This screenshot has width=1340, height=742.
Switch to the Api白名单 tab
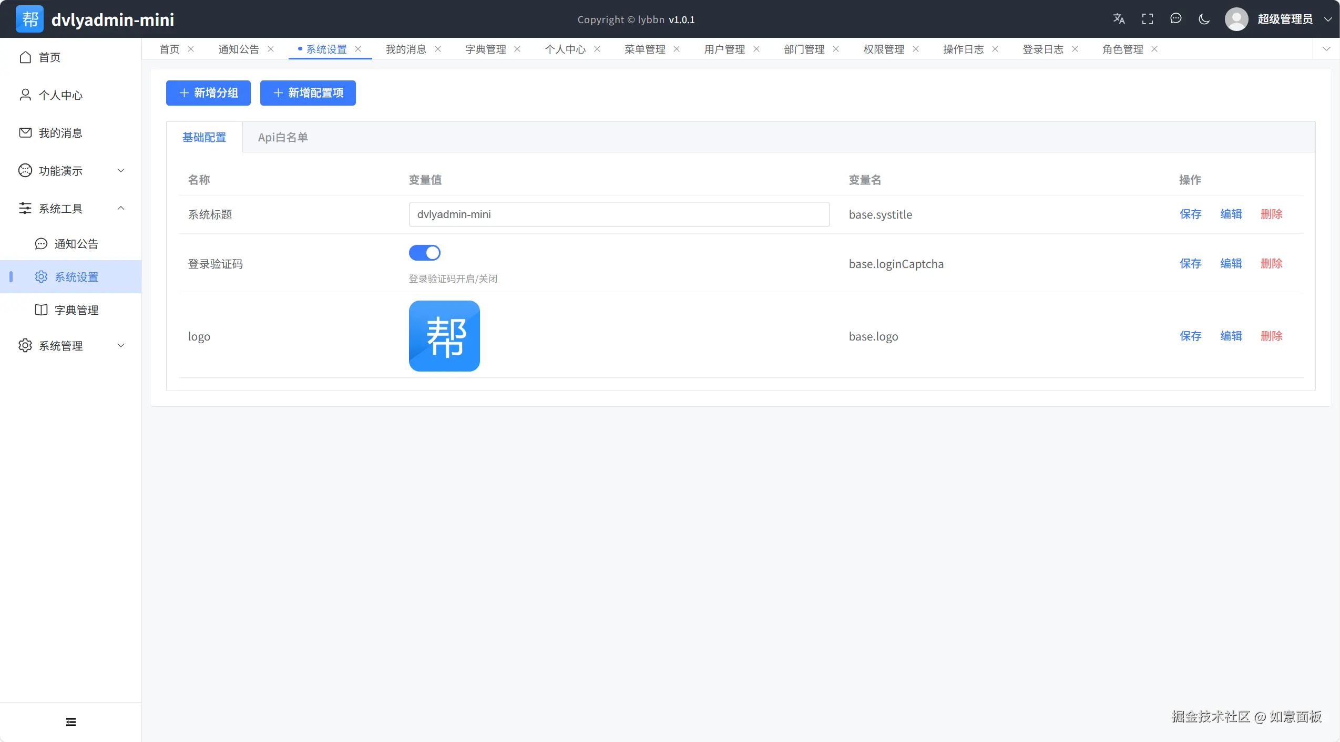tap(283, 137)
